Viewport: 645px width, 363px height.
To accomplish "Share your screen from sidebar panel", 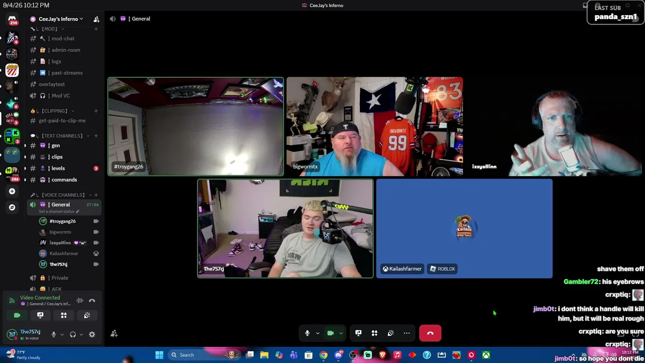I will 40,315.
